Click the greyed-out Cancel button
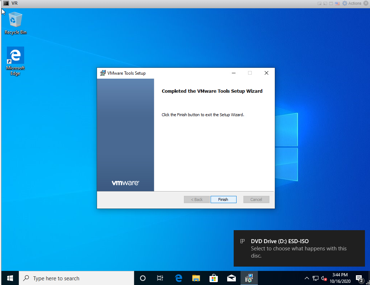 [x=256, y=199]
